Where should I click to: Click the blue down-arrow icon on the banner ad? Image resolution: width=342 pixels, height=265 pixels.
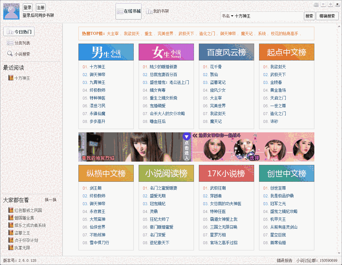click(x=186, y=137)
